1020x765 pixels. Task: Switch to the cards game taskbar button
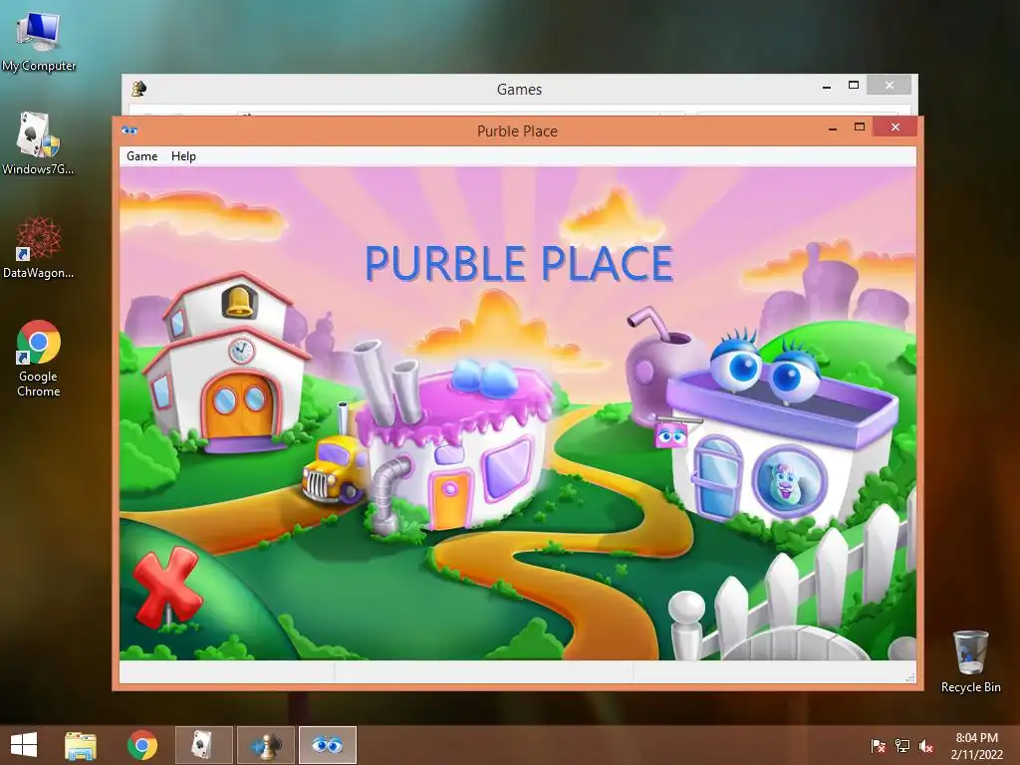click(x=203, y=745)
